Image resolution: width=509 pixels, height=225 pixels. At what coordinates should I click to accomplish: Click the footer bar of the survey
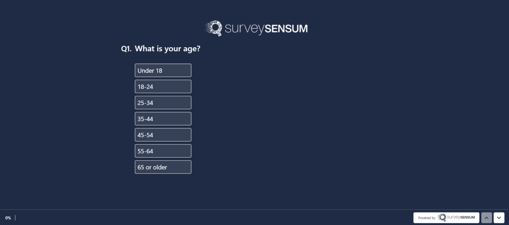click(x=232, y=217)
